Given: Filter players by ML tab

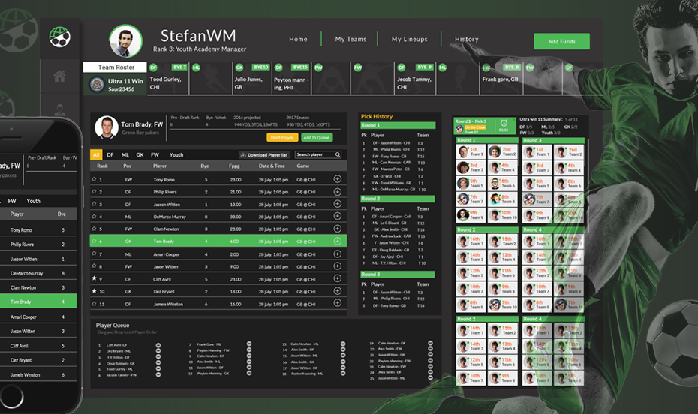Looking at the screenshot, I should click(x=125, y=154).
